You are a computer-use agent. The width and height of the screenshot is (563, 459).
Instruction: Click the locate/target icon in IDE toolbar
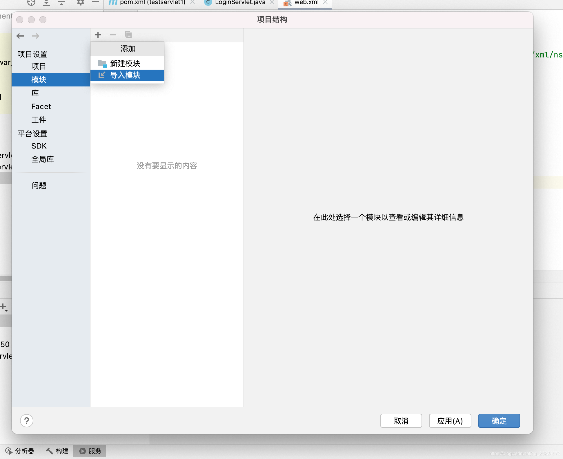(31, 3)
